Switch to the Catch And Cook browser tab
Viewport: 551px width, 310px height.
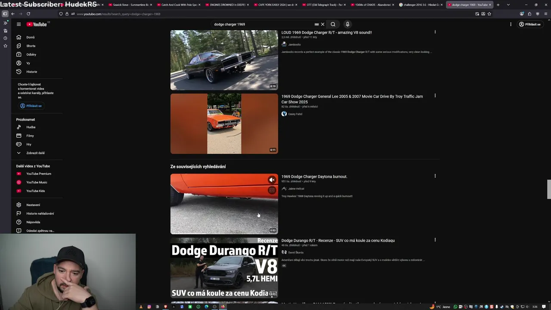click(x=178, y=5)
